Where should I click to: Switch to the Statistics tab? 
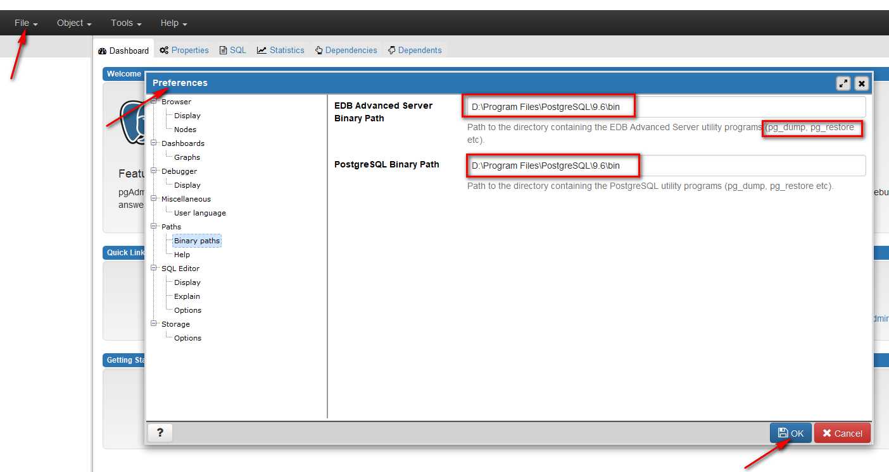[281, 51]
